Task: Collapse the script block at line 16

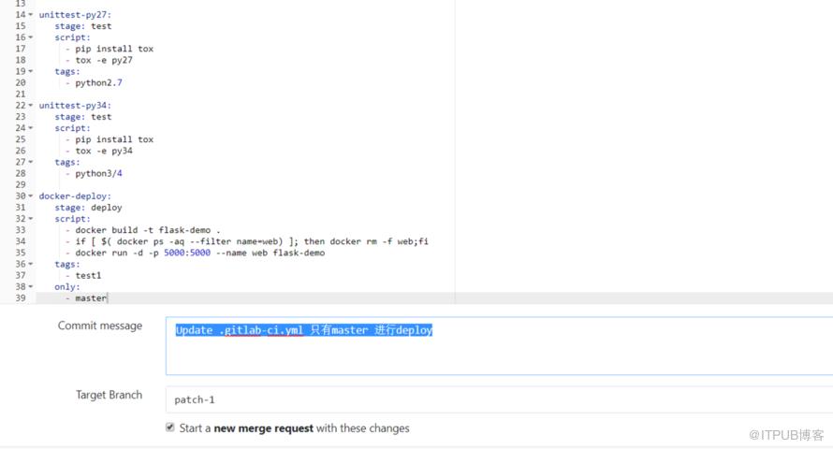Action: pyautogui.click(x=30, y=37)
